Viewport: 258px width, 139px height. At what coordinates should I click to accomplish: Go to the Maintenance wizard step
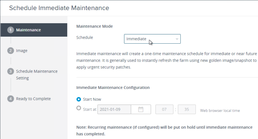28,30
